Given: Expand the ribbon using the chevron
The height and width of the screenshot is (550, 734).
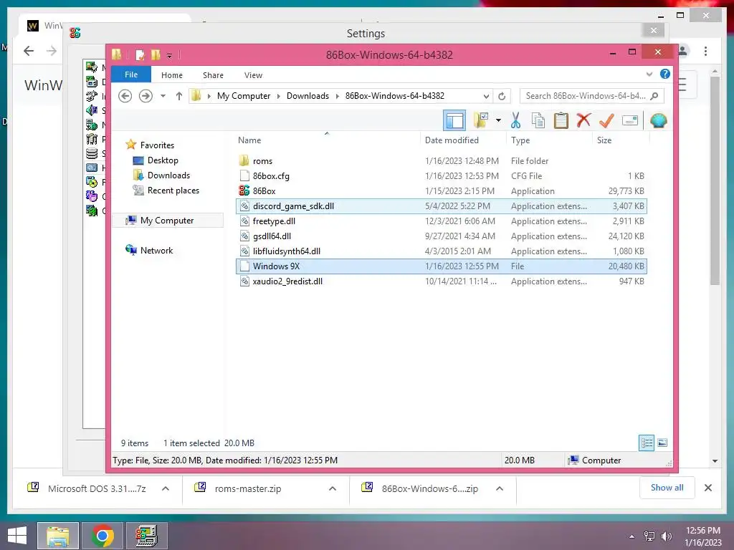Looking at the screenshot, I should (x=649, y=74).
